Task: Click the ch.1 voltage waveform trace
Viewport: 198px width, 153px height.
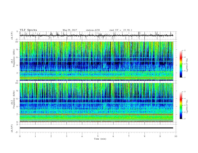Action: (x=96, y=35)
